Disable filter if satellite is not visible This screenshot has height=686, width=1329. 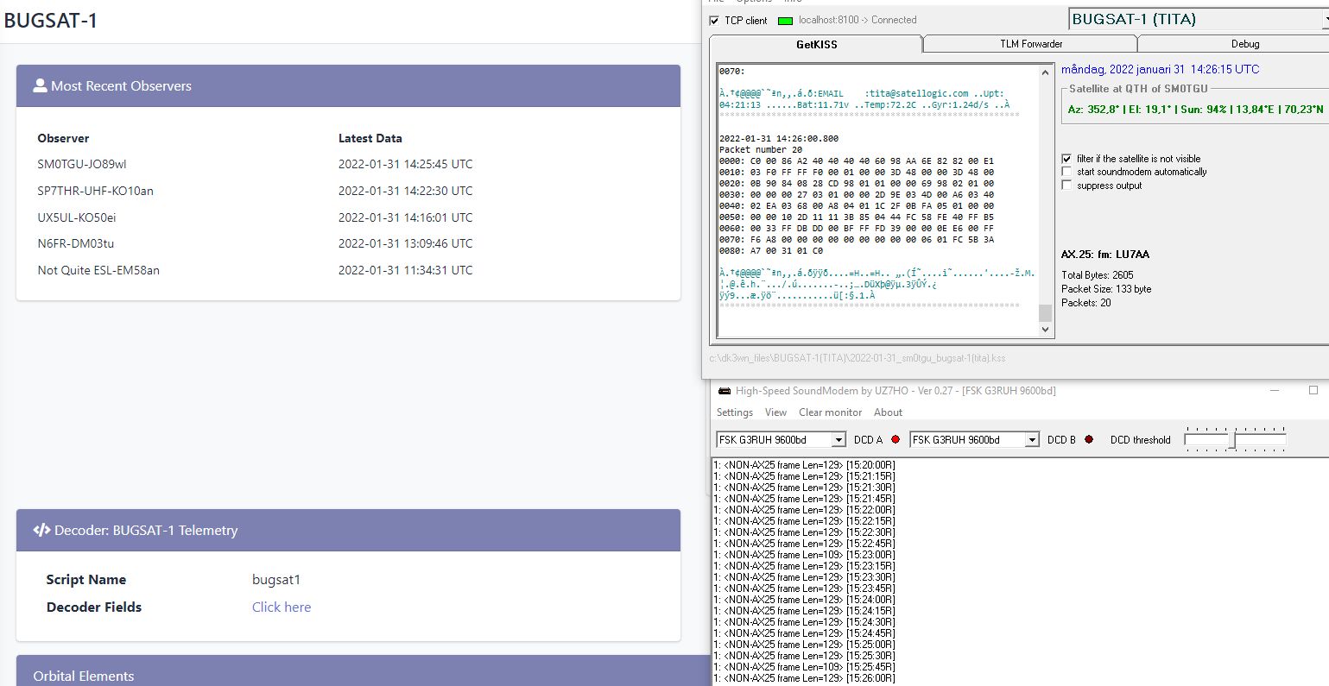tap(1067, 159)
